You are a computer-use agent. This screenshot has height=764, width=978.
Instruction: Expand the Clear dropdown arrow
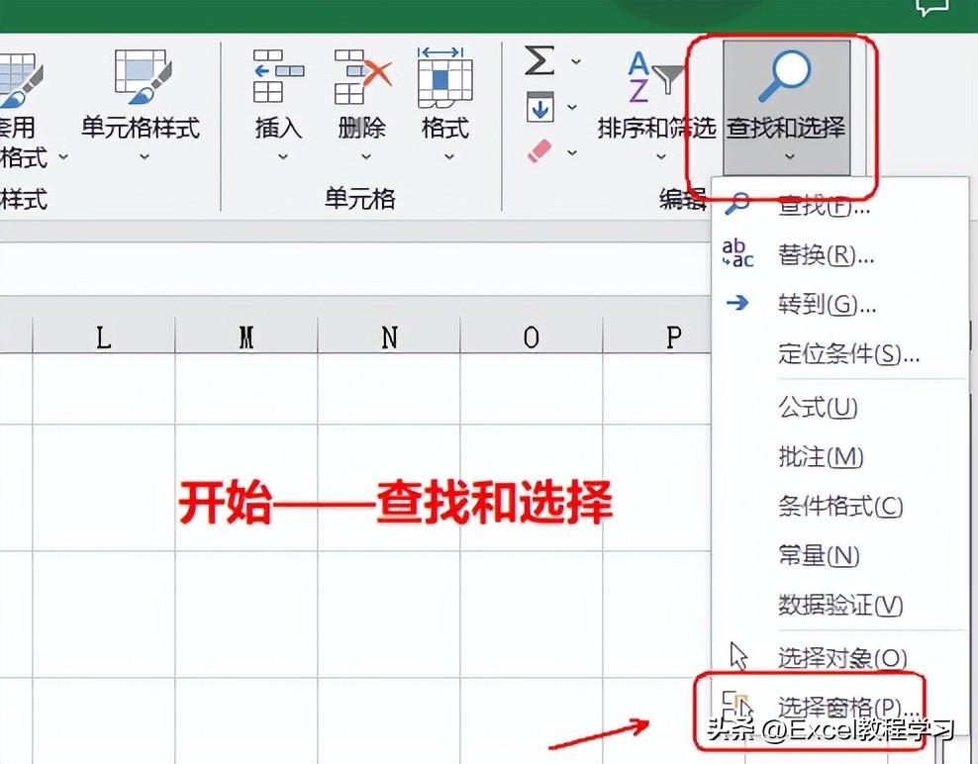(x=572, y=152)
